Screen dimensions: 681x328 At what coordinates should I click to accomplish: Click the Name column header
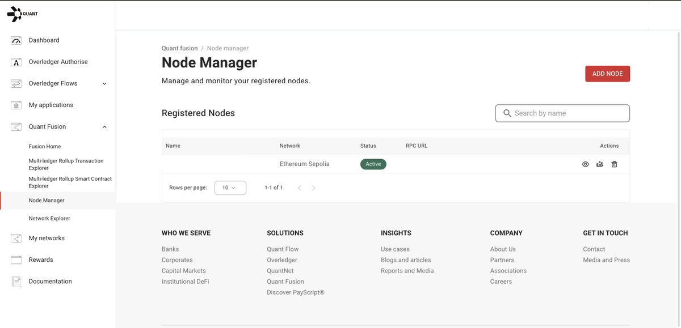click(173, 146)
